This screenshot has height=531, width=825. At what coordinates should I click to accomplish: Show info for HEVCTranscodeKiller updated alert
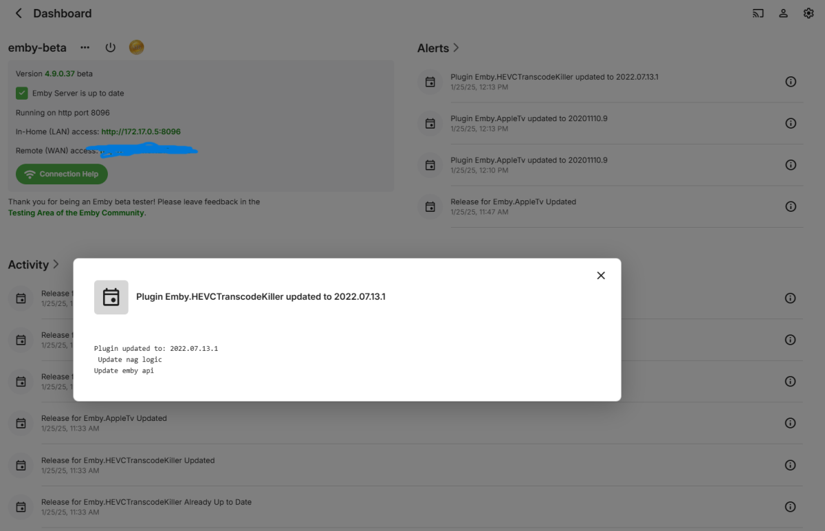tap(791, 82)
